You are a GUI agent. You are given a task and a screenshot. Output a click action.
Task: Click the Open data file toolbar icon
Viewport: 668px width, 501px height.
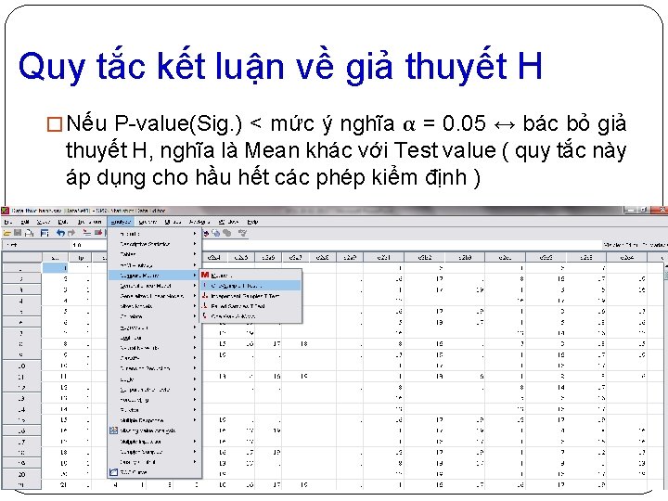[6, 233]
